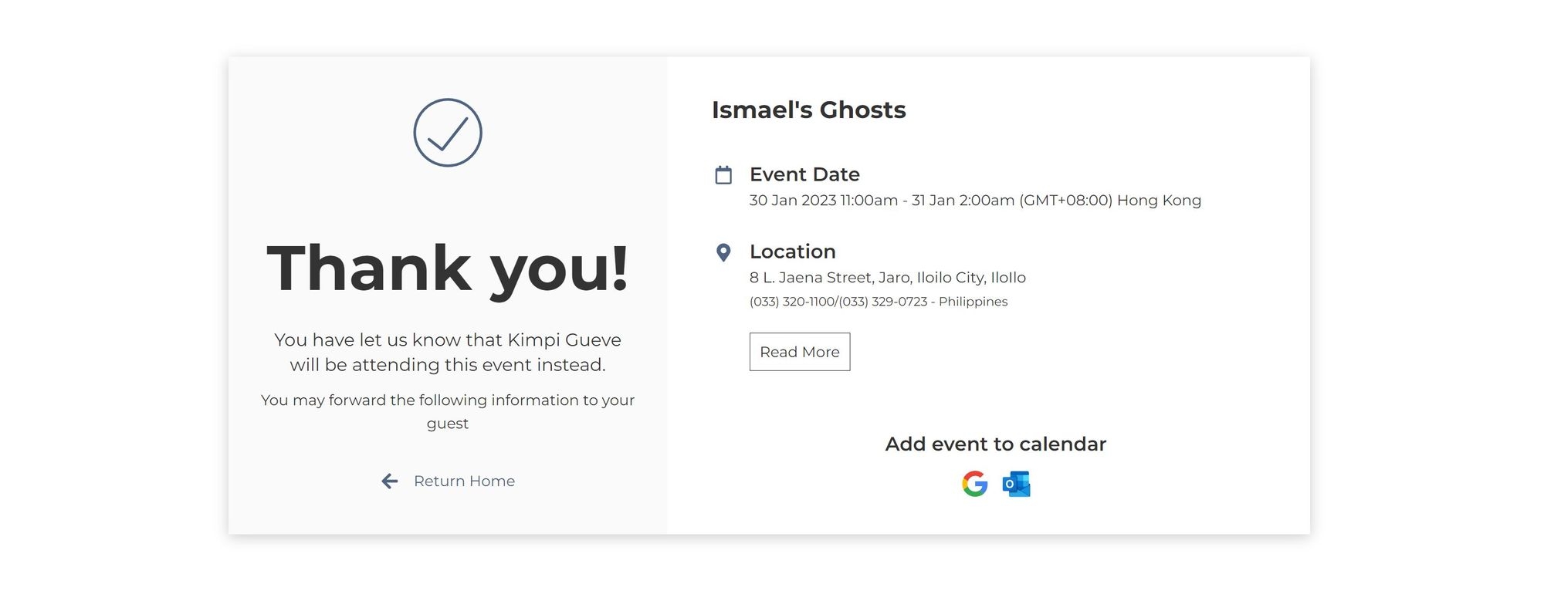This screenshot has height=591, width=1544.
Task: Click the Ismael's Ghosts event title
Action: [808, 110]
